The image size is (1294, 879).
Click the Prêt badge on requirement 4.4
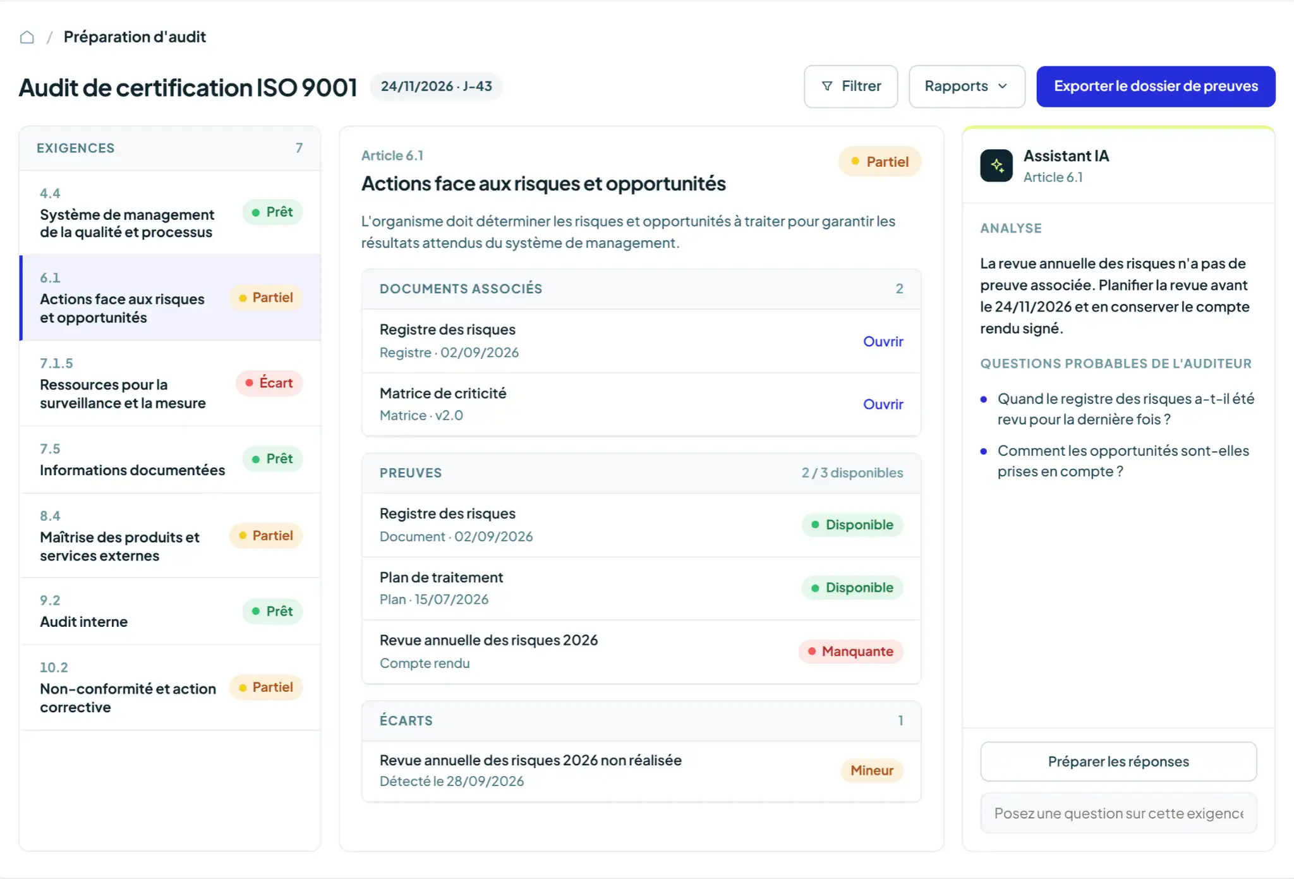[x=272, y=212]
